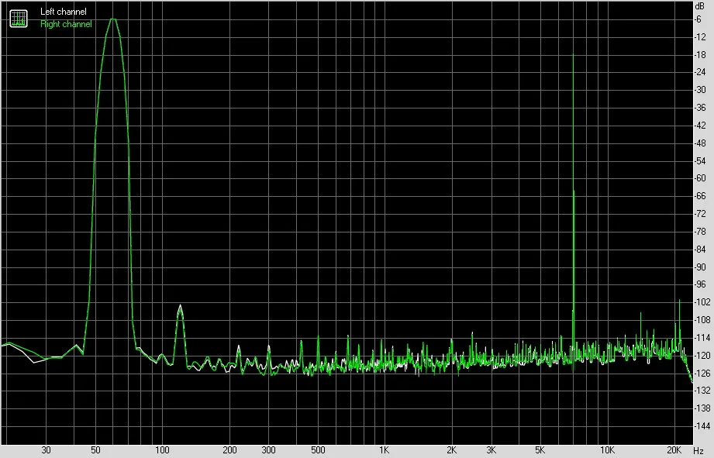Click the '2K' frequency axis label
This screenshot has height=458, width=714.
coord(451,450)
